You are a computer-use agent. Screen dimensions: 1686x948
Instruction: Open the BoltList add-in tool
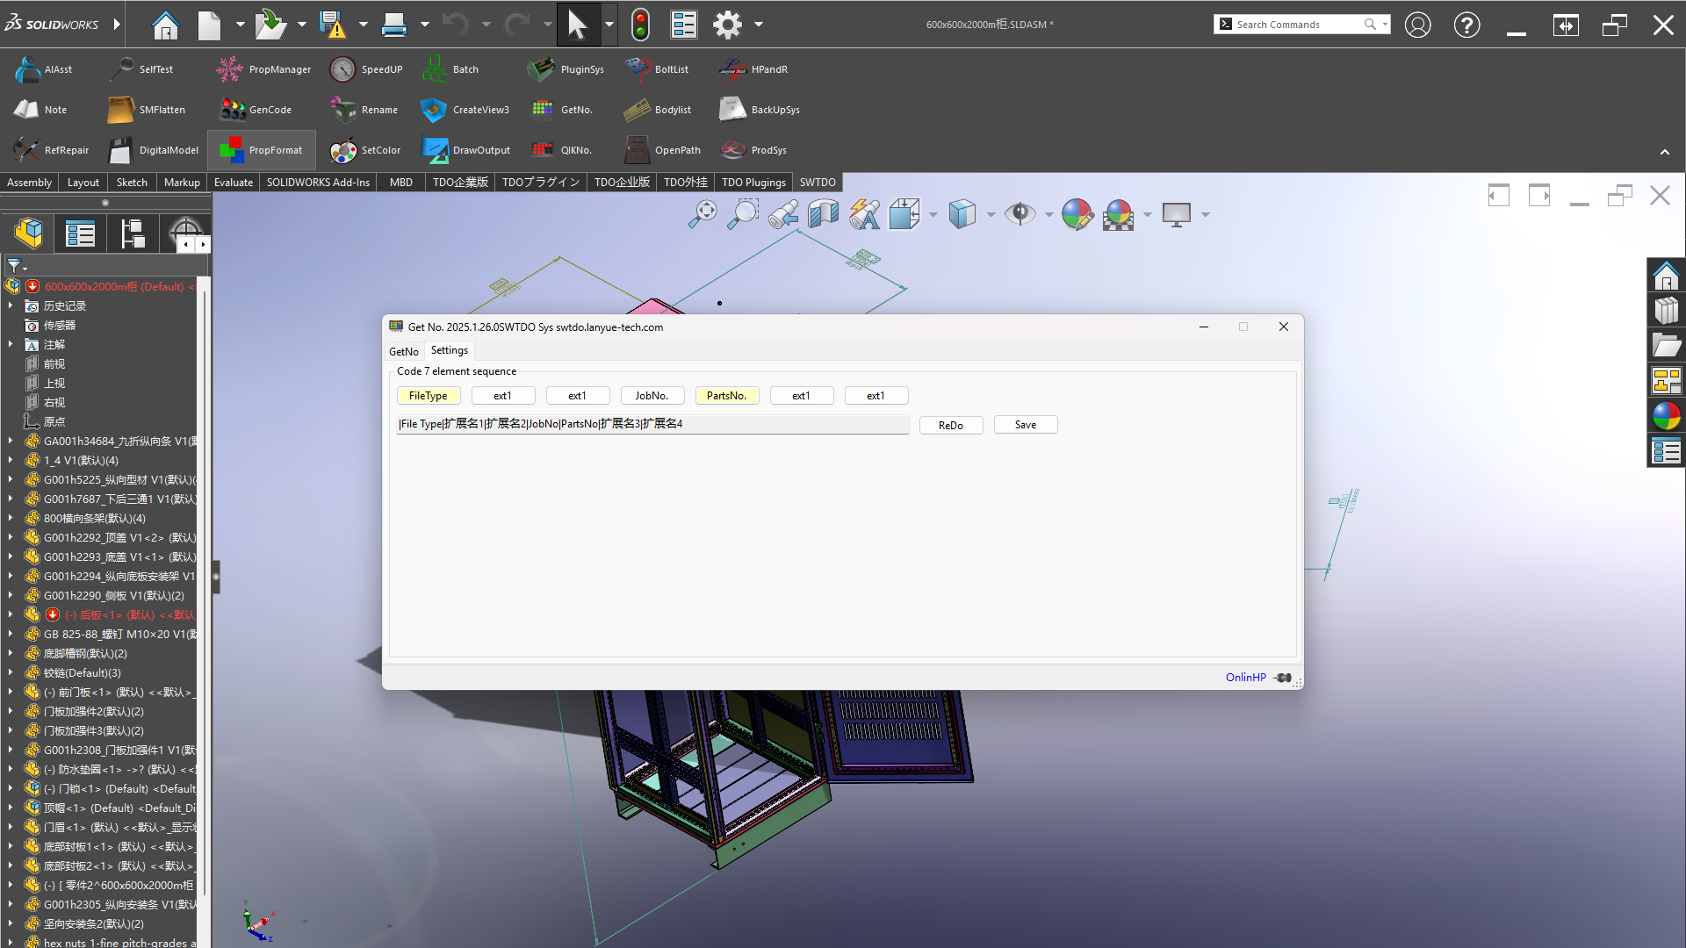click(637, 69)
